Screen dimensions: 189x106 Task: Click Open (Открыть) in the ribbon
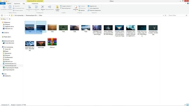(x=82, y=6)
